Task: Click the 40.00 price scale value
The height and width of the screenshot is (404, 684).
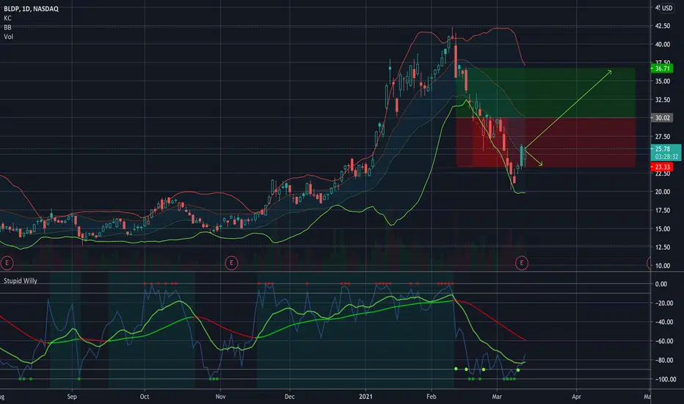Action: tap(662, 44)
